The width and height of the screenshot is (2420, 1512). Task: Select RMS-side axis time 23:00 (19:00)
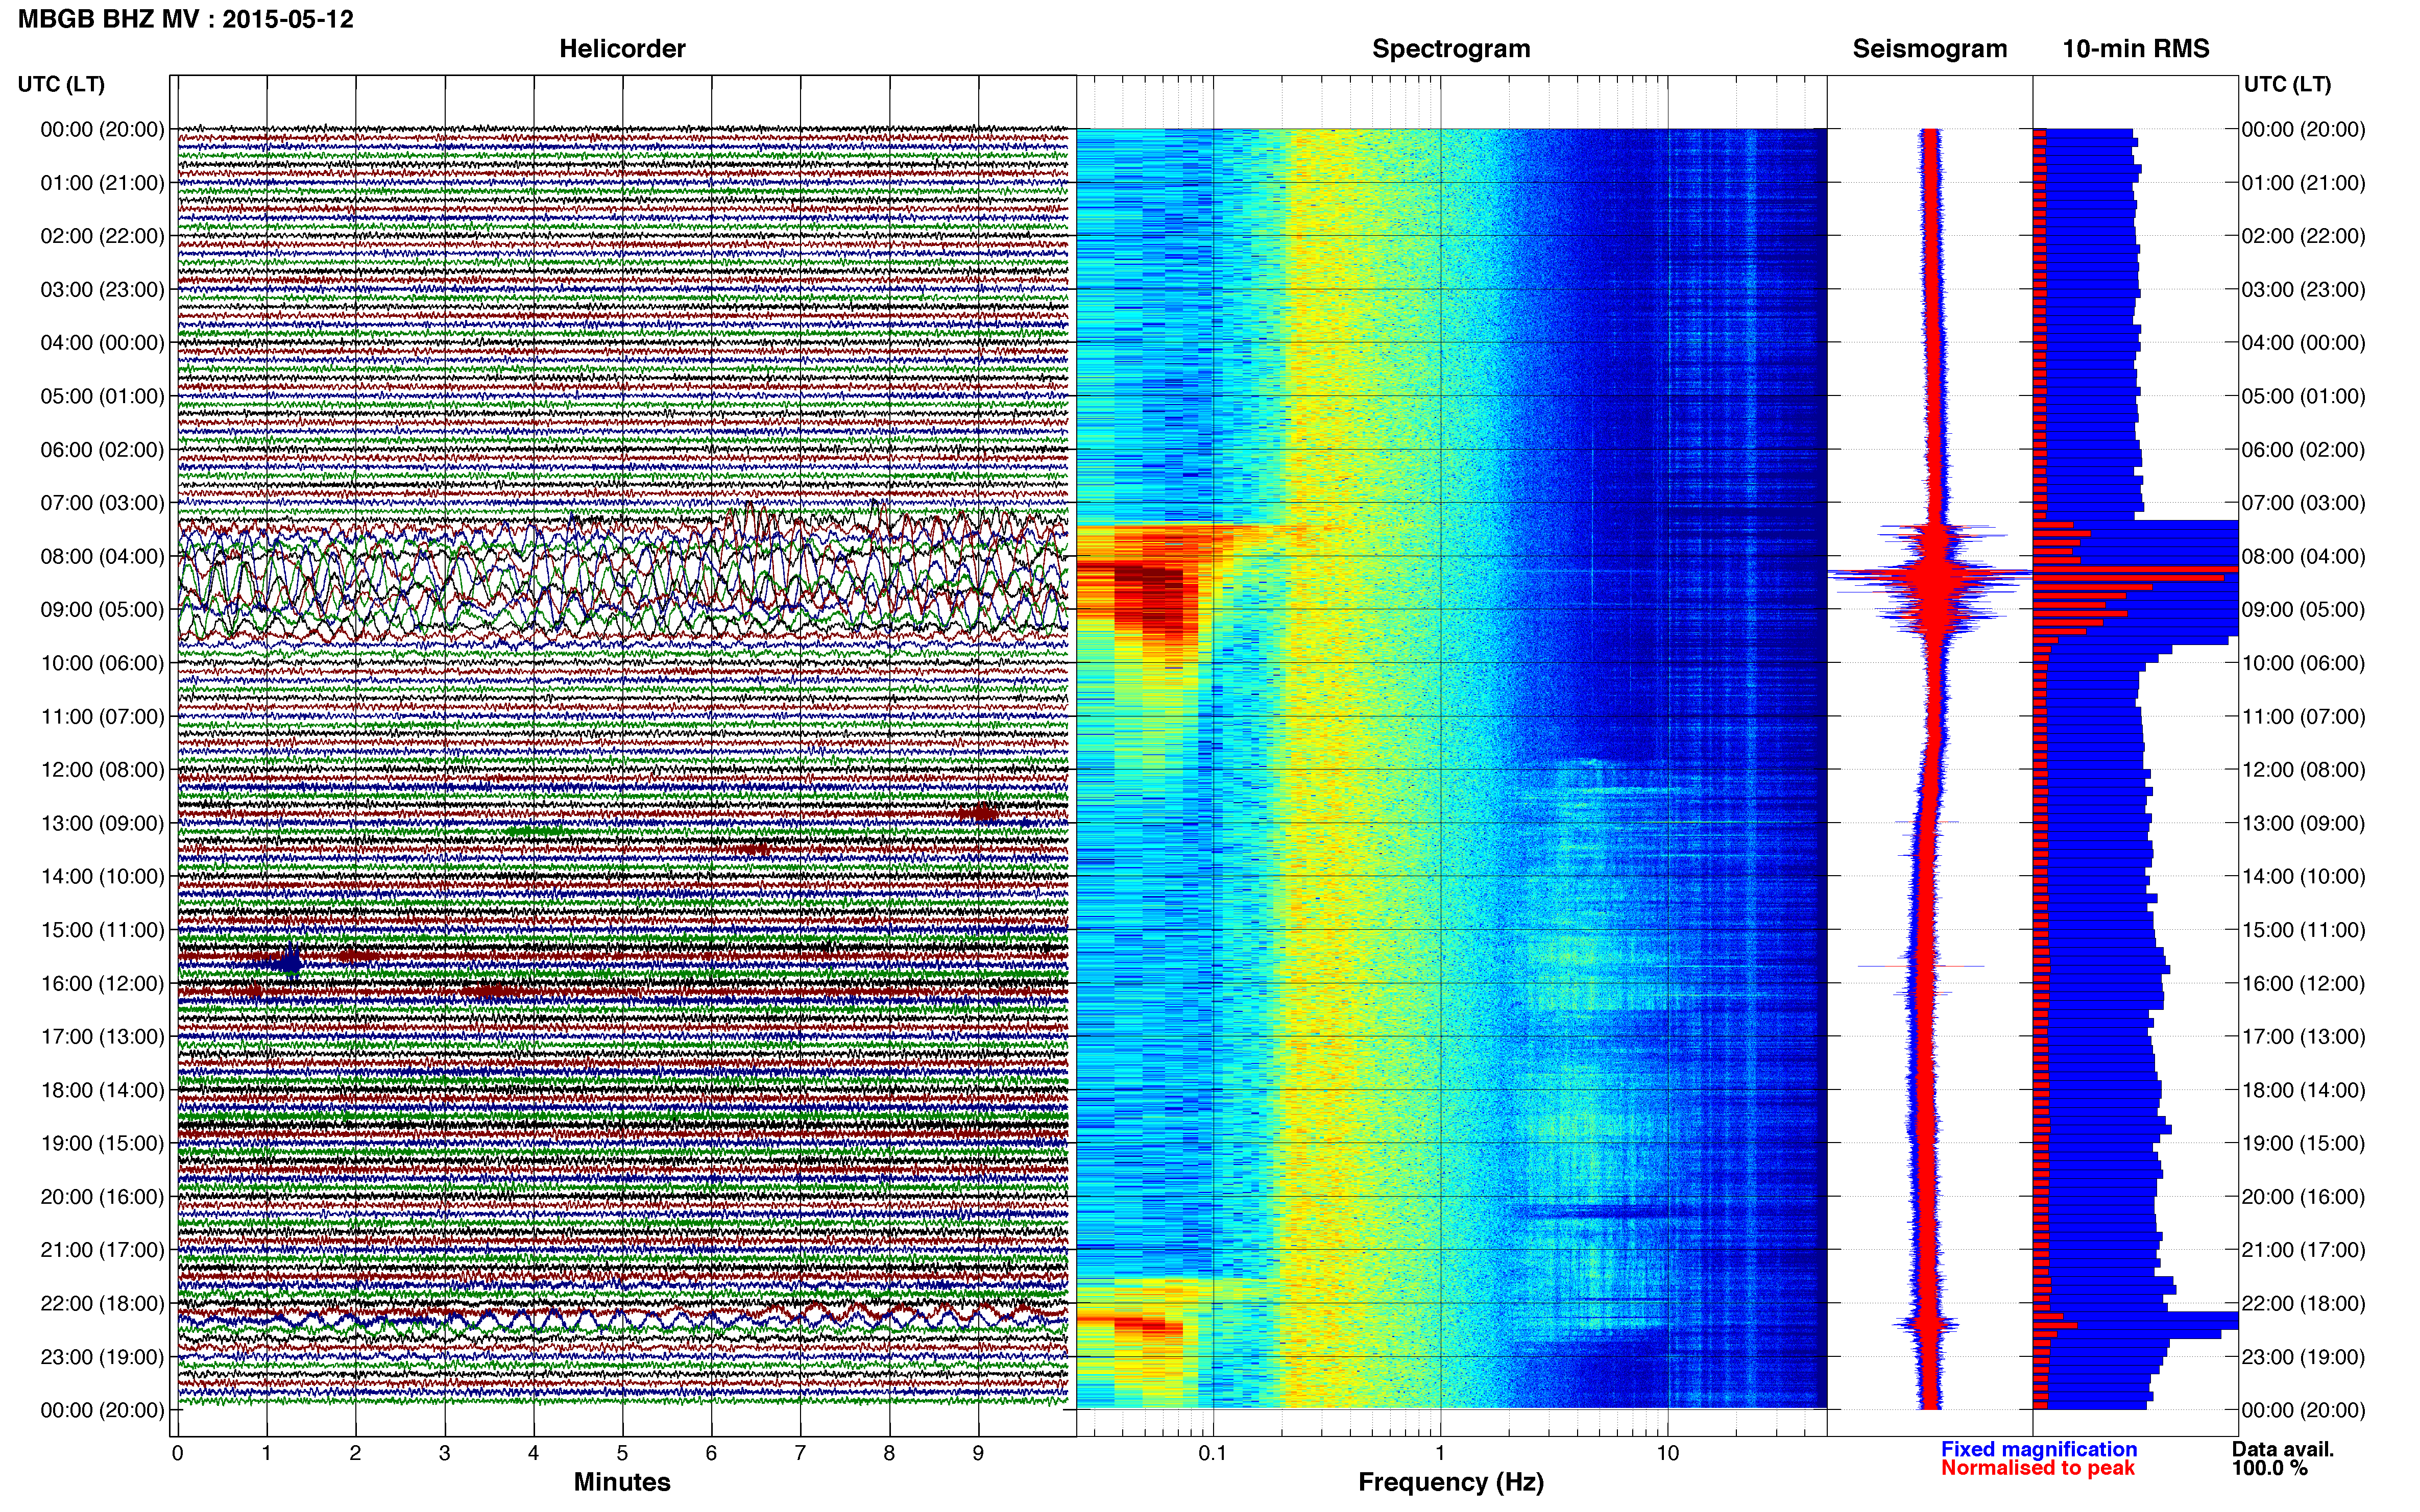point(2304,1357)
